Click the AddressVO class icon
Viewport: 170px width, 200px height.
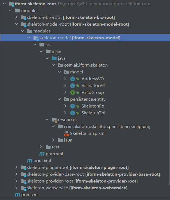[x=72, y=79]
